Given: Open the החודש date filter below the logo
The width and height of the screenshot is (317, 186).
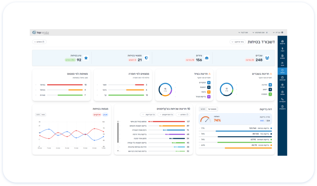Looking at the screenshot, I should [x=39, y=42].
